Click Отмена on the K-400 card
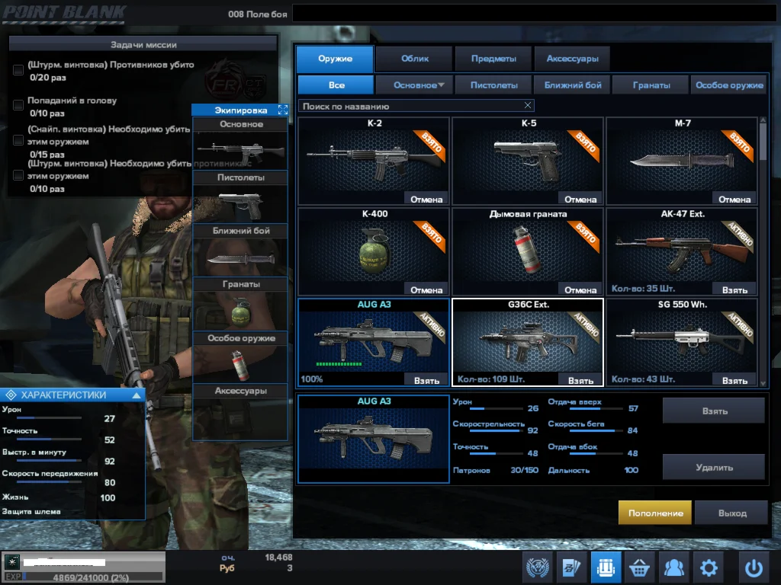The image size is (781, 585). (x=426, y=290)
